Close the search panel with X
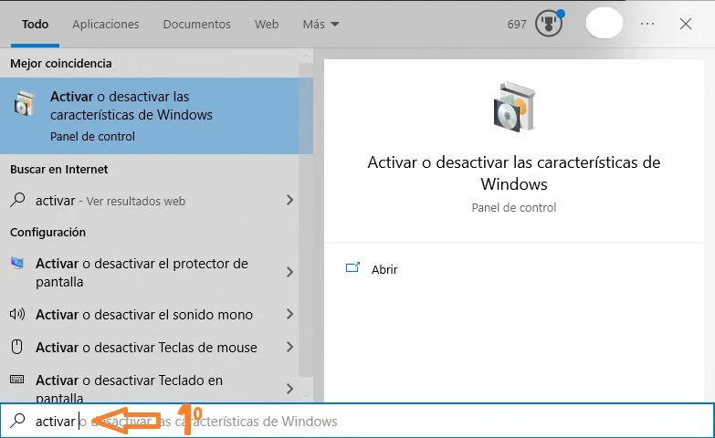This screenshot has height=438, width=715. [686, 24]
